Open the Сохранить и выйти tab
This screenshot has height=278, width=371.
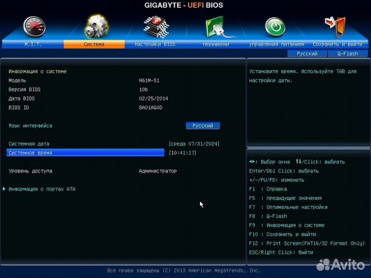pyautogui.click(x=337, y=44)
